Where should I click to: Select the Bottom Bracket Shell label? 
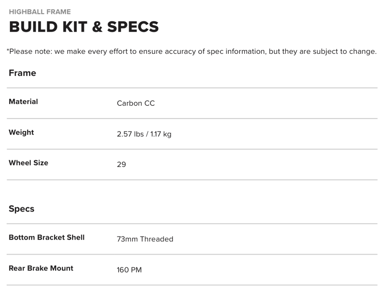tap(47, 237)
